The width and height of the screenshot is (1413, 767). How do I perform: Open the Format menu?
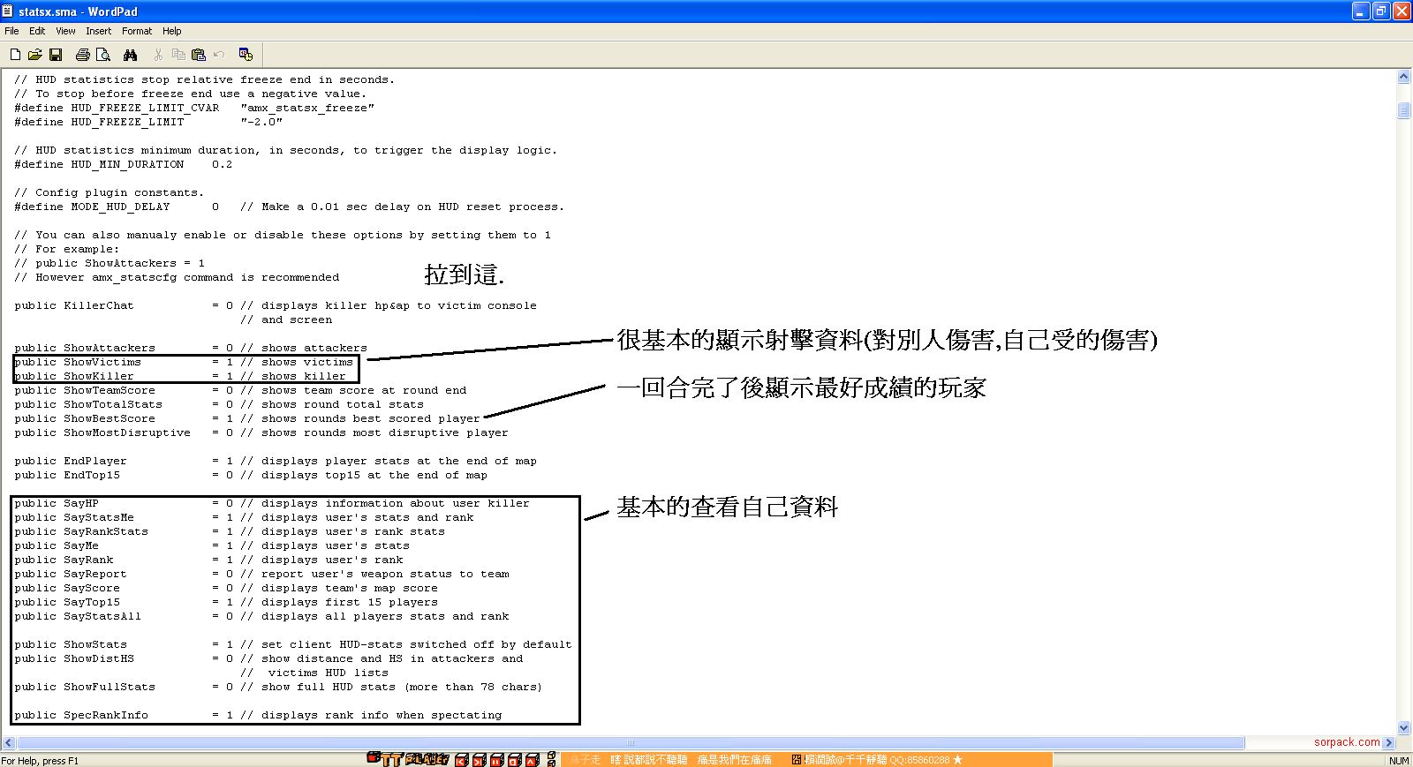pyautogui.click(x=137, y=31)
